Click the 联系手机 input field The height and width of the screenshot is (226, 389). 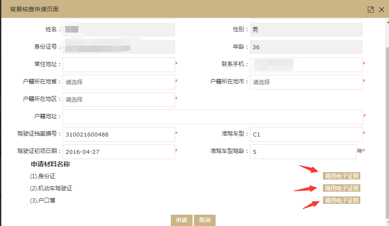click(x=306, y=65)
